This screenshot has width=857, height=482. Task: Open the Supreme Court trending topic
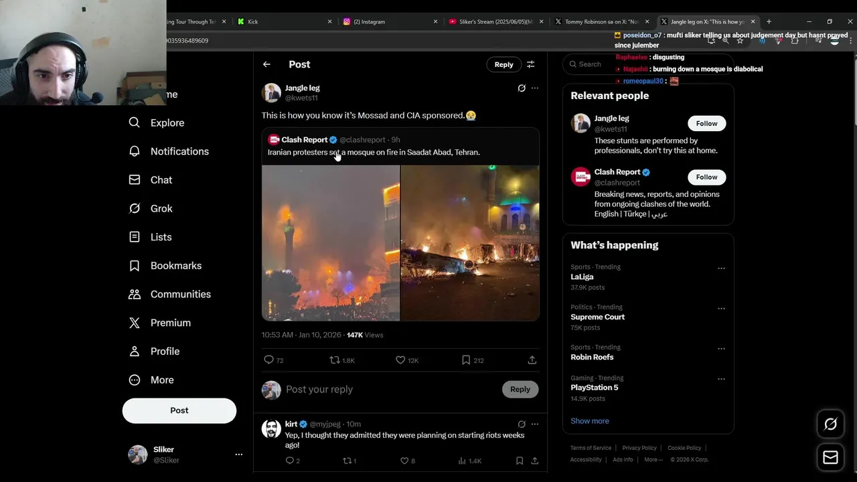tap(597, 317)
